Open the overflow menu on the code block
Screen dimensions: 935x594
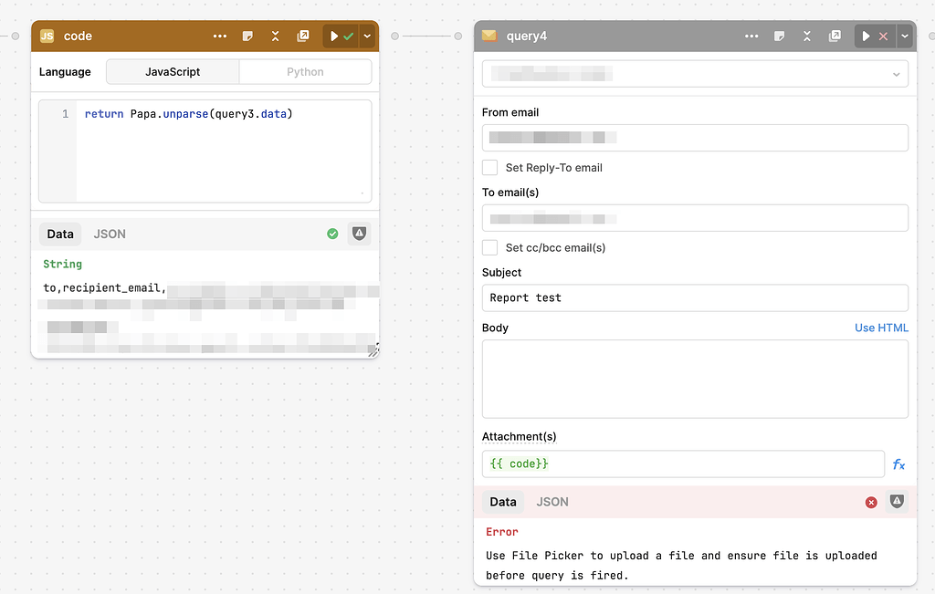click(x=219, y=36)
